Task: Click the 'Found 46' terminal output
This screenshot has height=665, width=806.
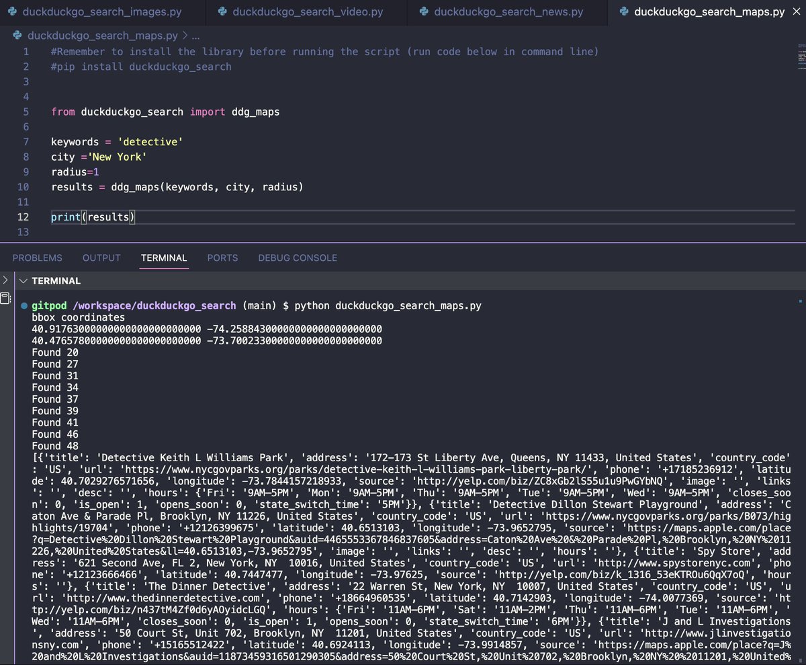Action: coord(55,434)
